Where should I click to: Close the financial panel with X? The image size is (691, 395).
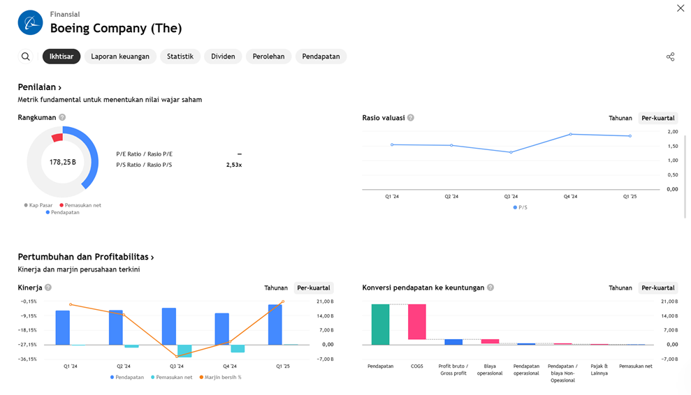[681, 8]
